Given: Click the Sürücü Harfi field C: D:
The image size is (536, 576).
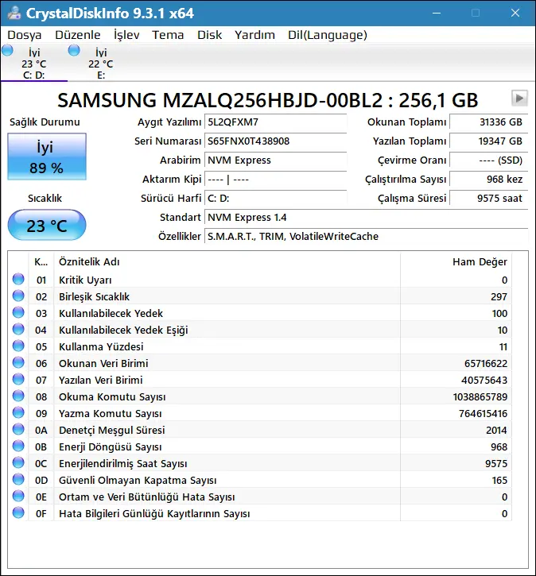Looking at the screenshot, I should click(x=275, y=199).
